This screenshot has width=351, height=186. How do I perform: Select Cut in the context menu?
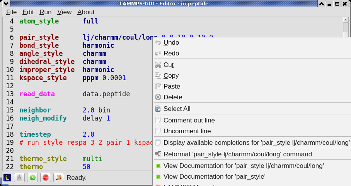tap(252, 65)
